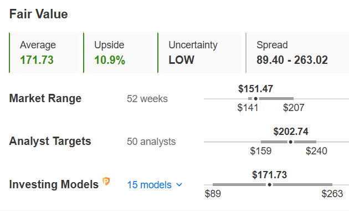
Task: Select the Upside 10.9% card
Action: [119, 53]
